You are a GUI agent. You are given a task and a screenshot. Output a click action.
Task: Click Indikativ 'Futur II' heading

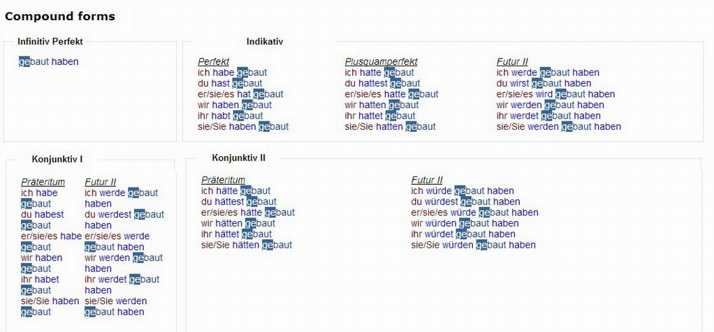coord(512,61)
